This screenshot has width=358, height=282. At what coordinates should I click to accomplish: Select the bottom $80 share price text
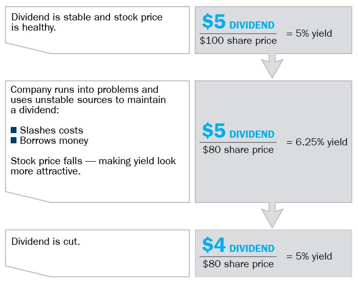(x=238, y=264)
